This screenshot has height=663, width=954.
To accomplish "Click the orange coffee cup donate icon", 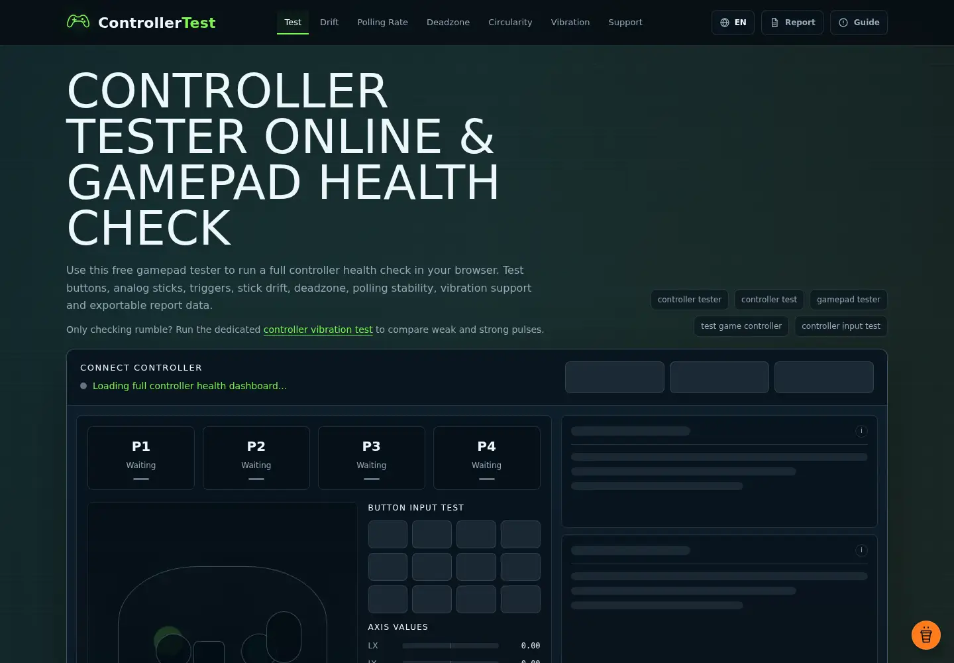I will tap(926, 635).
